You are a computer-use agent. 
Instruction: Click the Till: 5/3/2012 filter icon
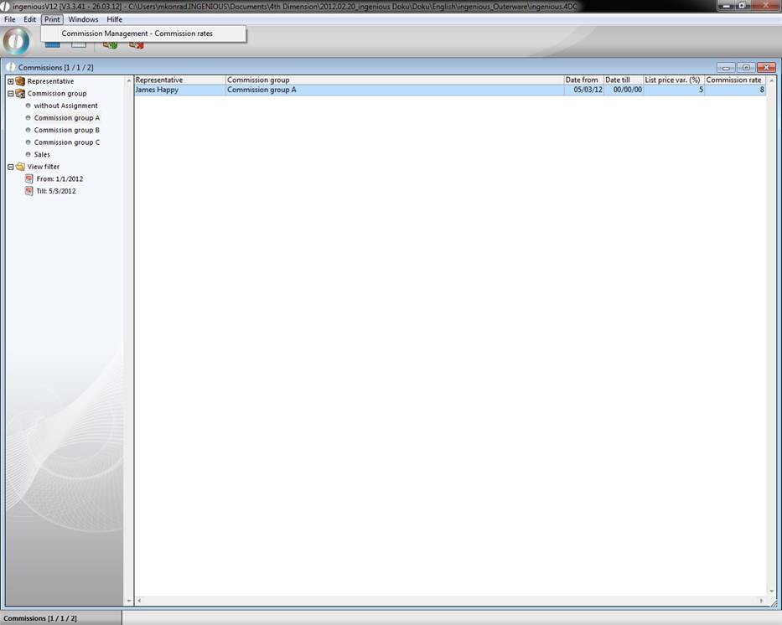29,191
